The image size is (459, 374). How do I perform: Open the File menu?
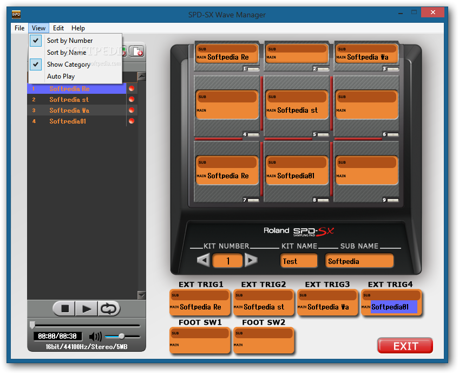[19, 28]
